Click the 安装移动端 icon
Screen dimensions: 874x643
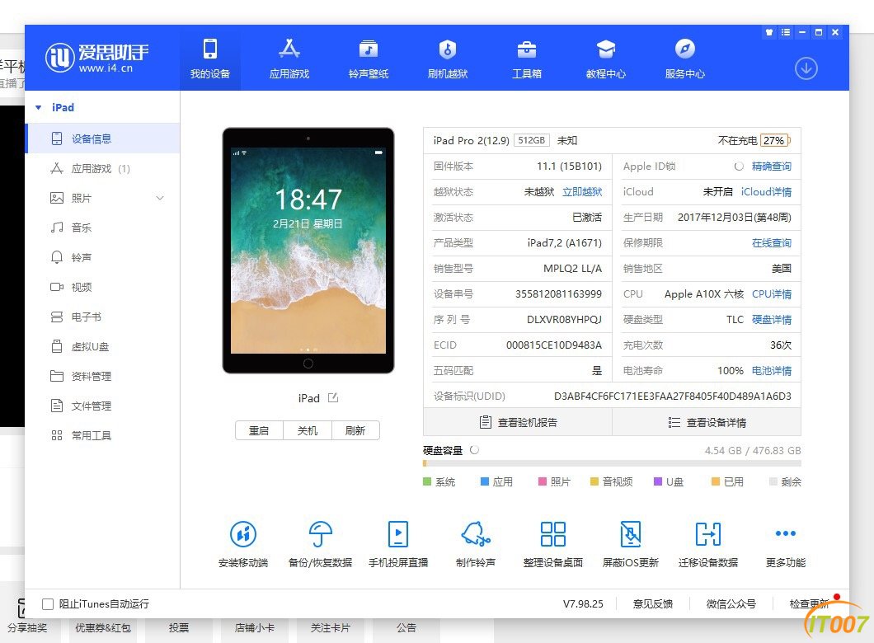(x=243, y=535)
